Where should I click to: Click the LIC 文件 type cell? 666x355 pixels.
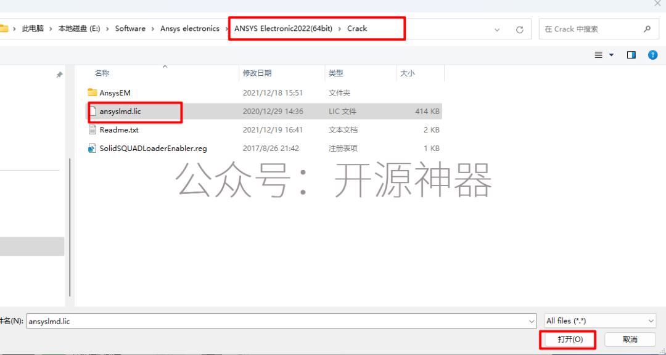click(342, 112)
